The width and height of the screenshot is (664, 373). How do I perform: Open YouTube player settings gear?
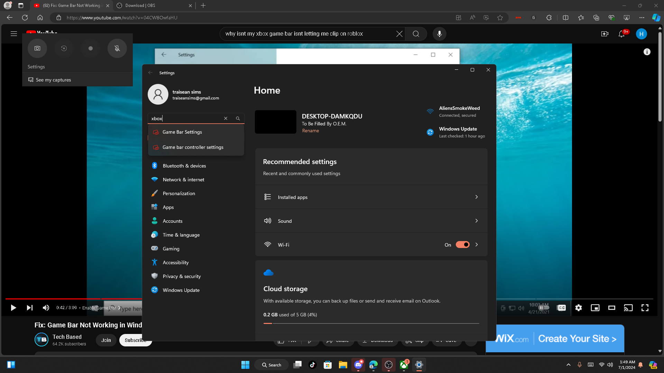(x=579, y=308)
